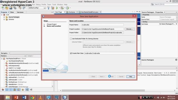This screenshot has height=100, width=178.
Task: Toggle Show Inner Classes in Navigator
Action: (19, 90)
